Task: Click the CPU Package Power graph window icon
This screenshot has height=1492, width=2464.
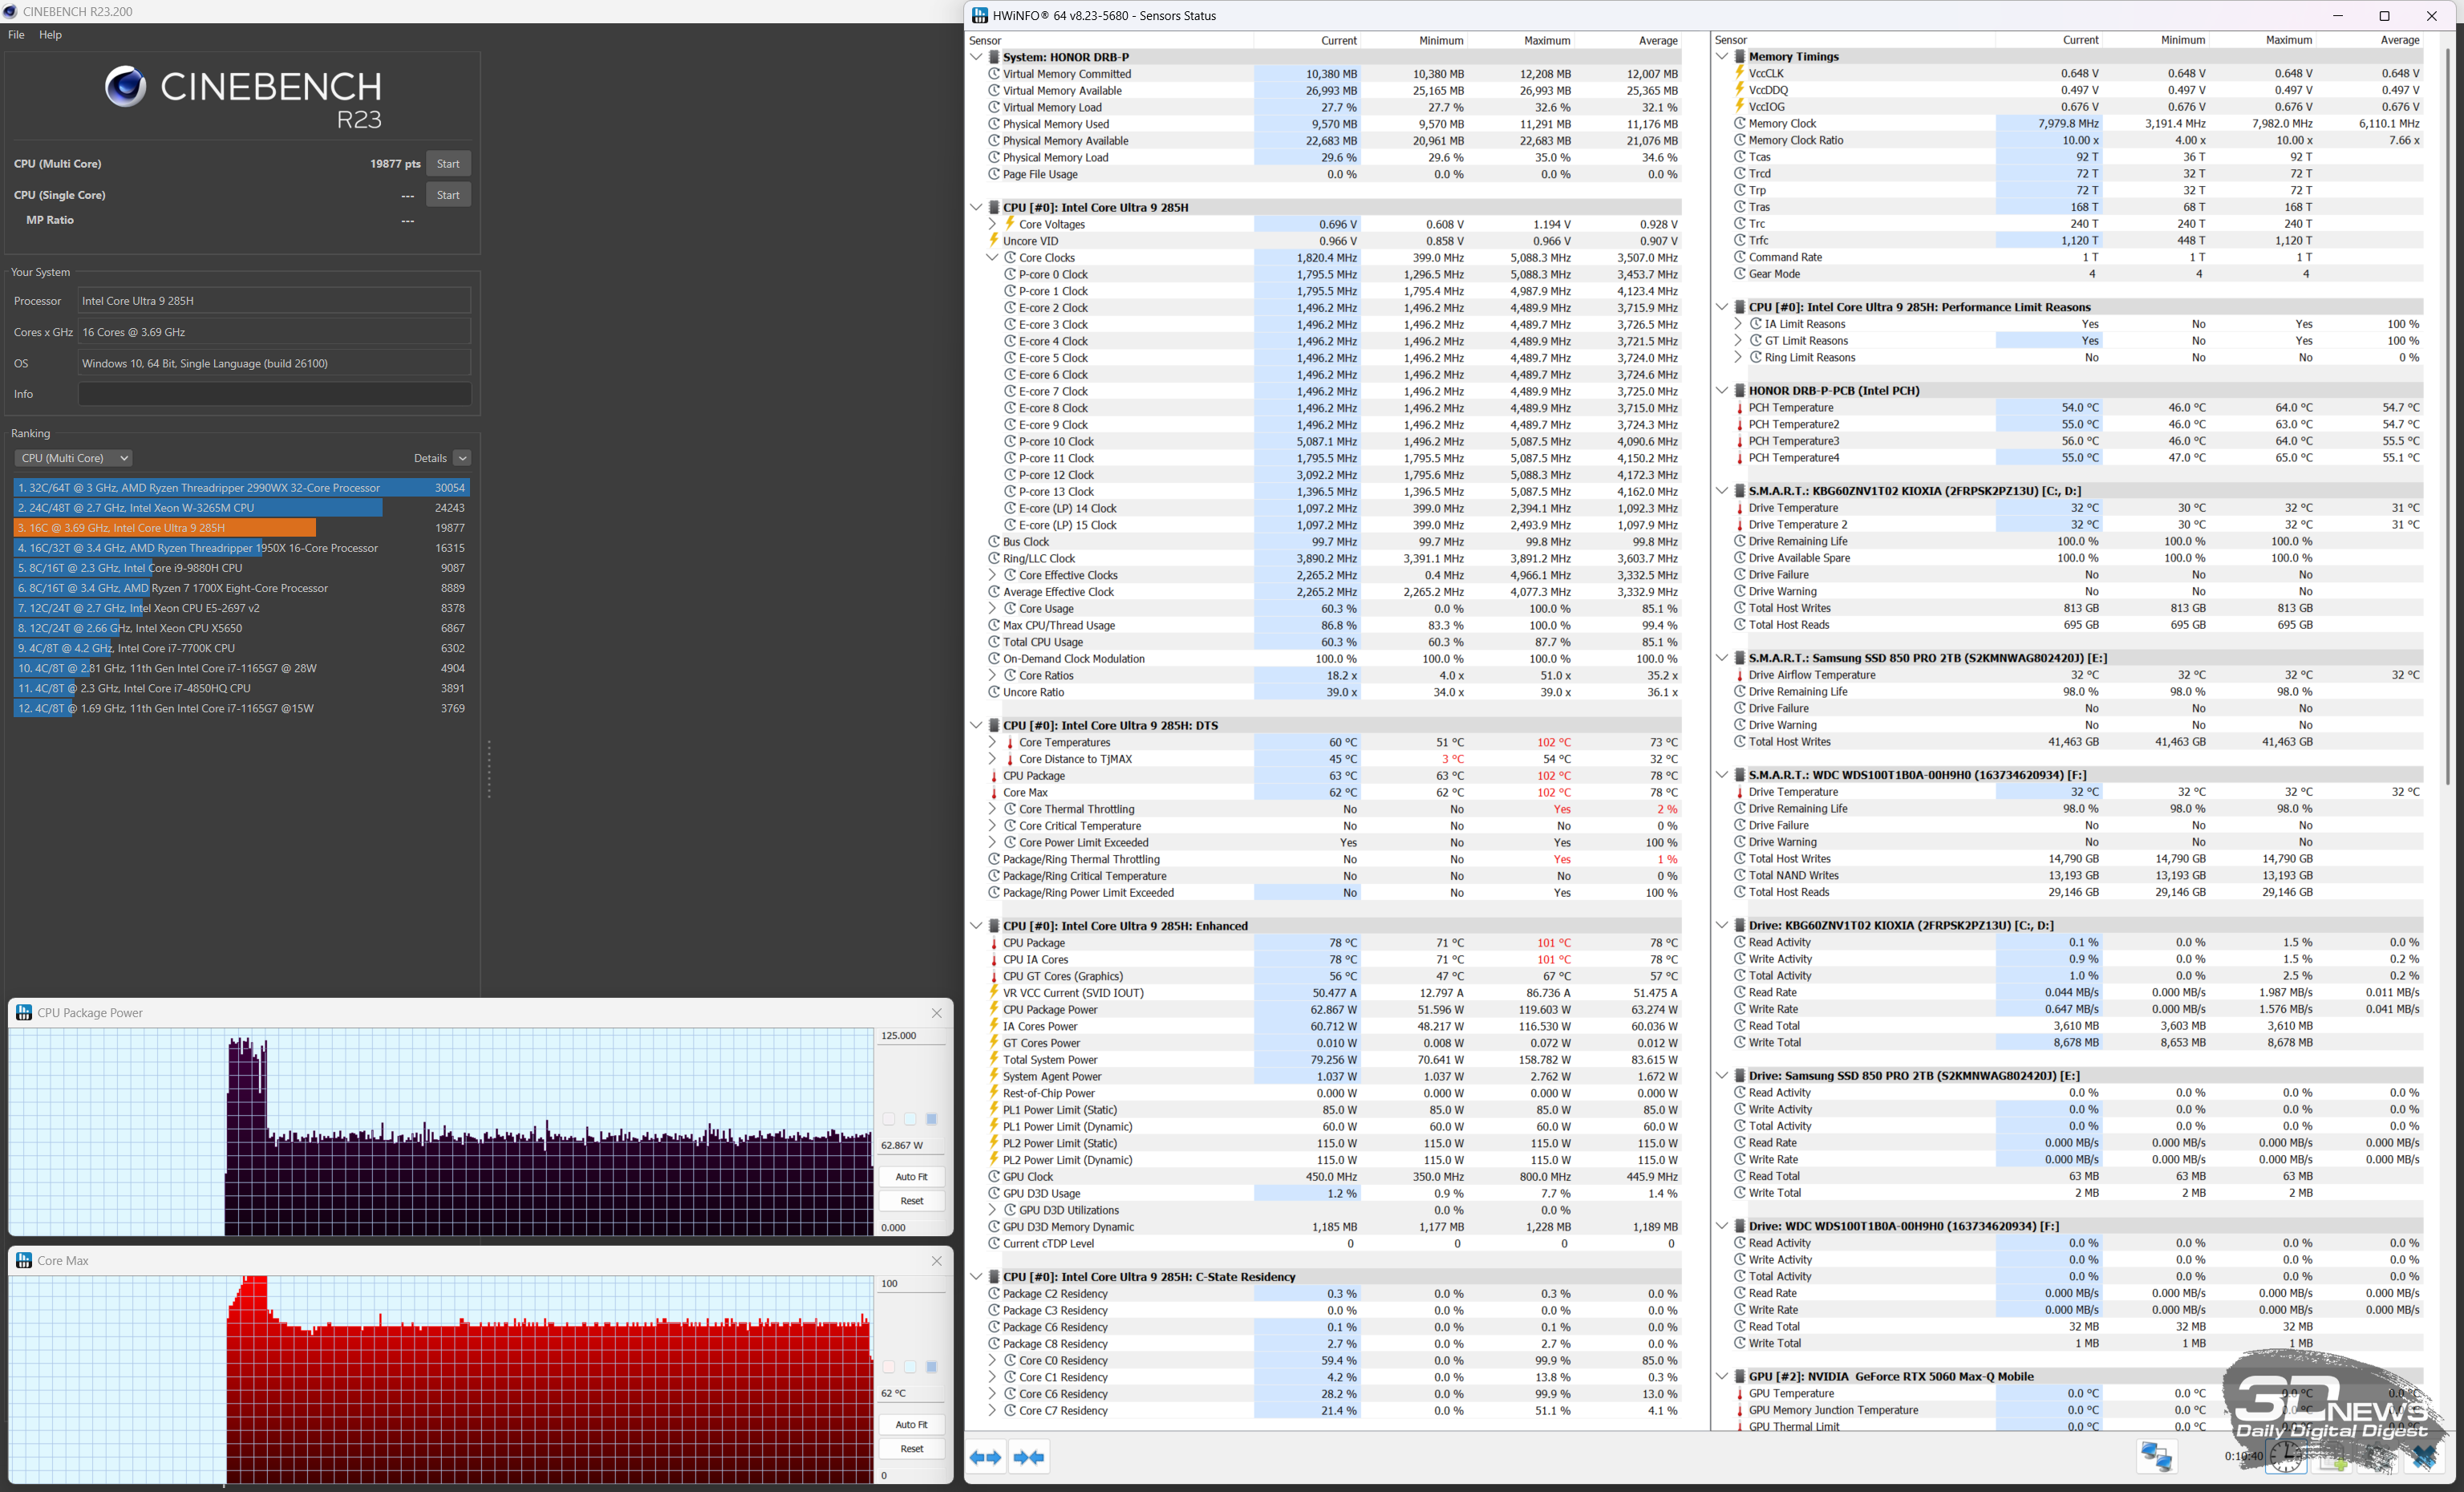Action: coord(24,1012)
